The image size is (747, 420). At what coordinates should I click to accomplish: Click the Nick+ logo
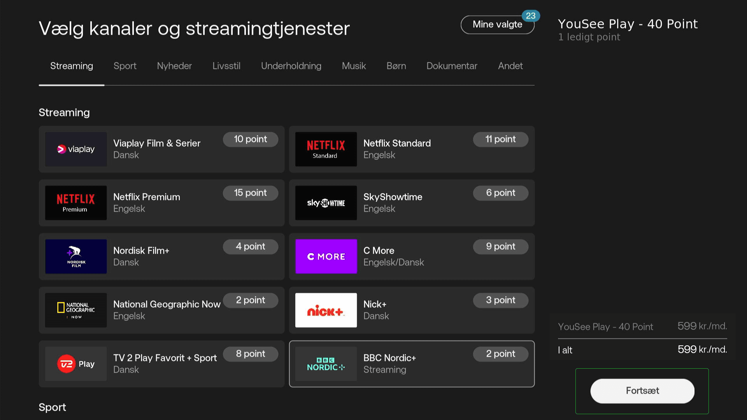coord(326,310)
